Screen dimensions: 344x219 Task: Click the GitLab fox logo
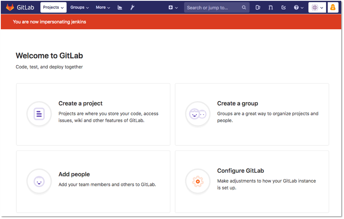pyautogui.click(x=10, y=8)
